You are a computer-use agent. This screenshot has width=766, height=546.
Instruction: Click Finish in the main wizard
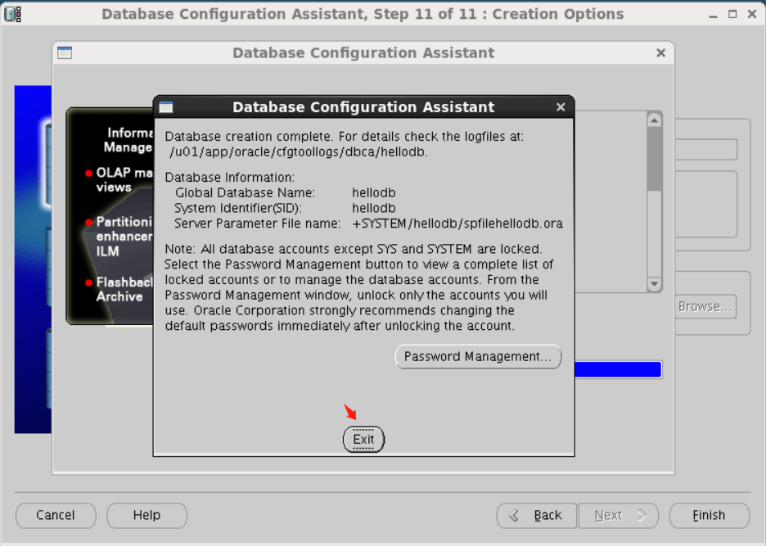click(709, 515)
